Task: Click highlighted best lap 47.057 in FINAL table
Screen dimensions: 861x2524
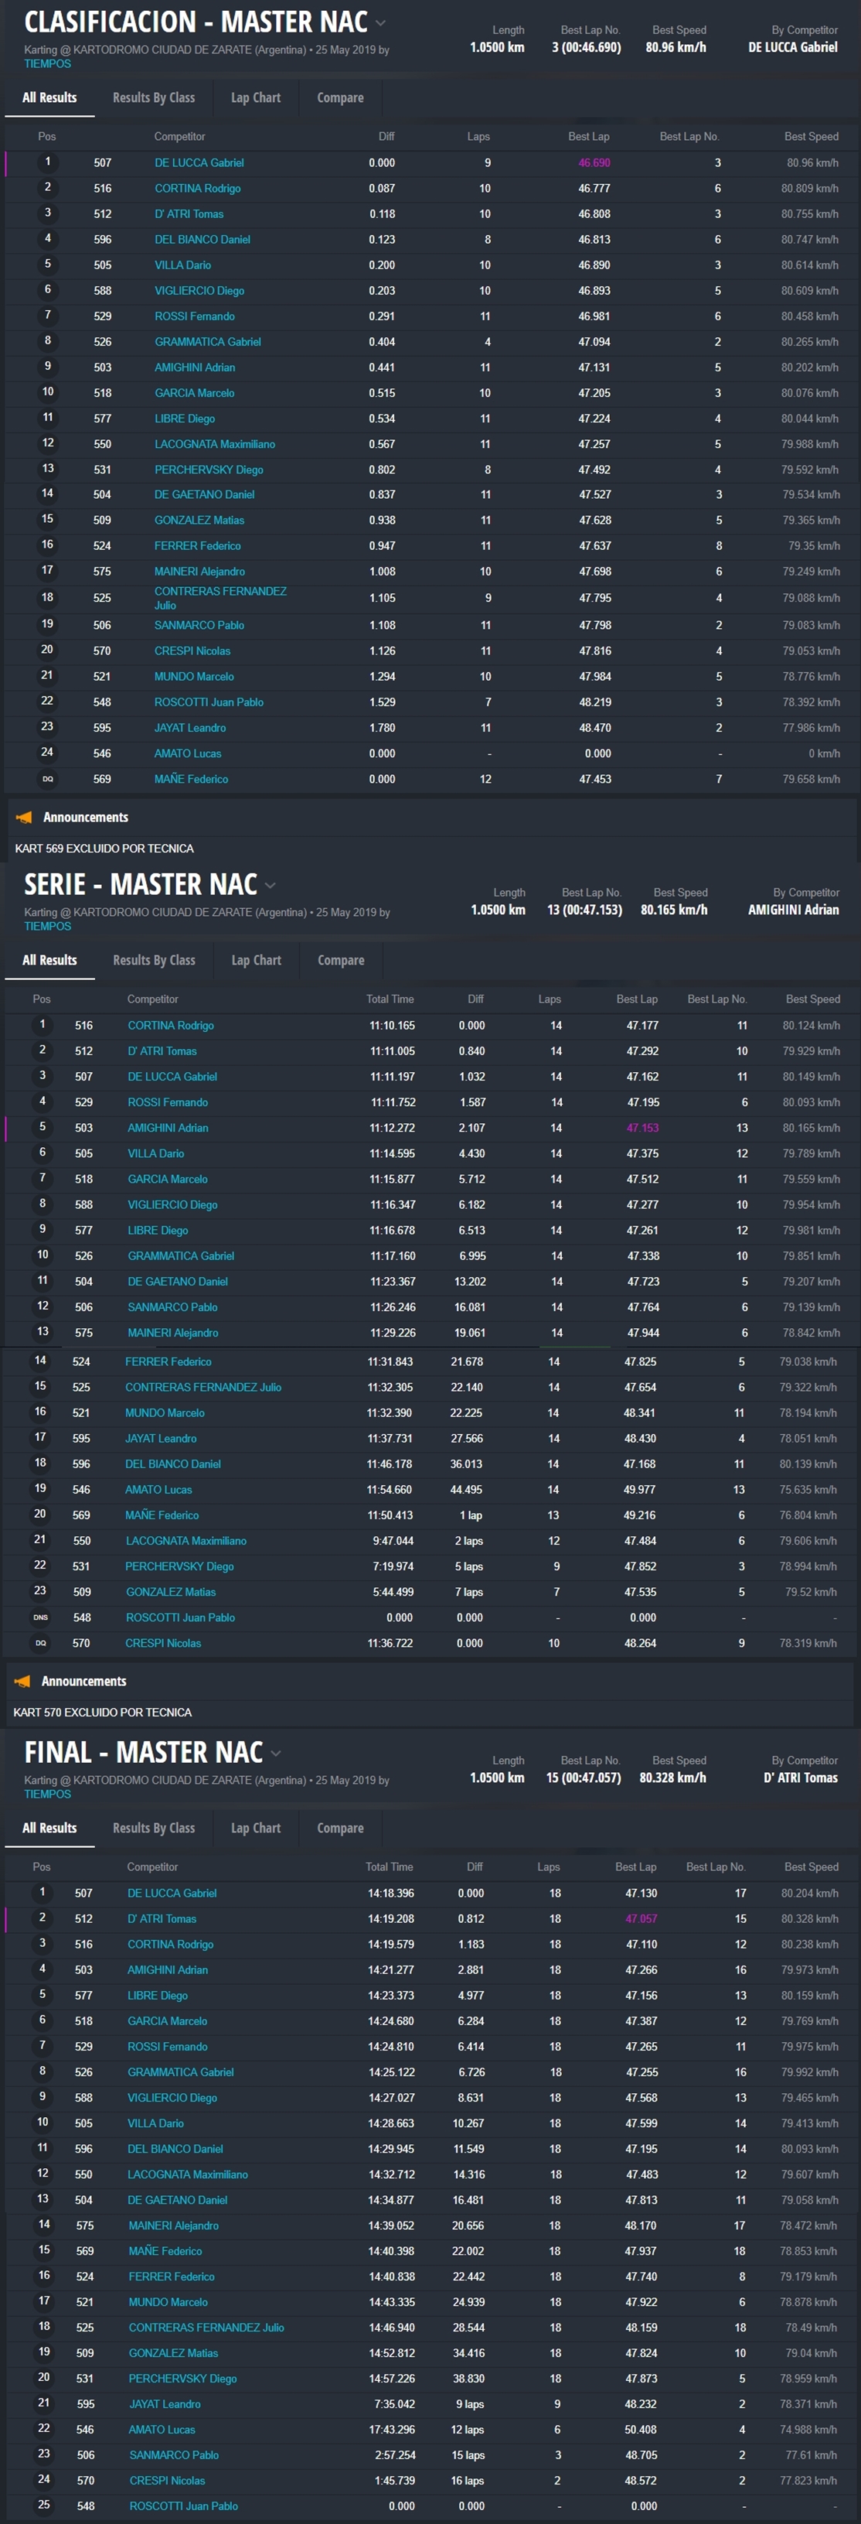Action: (x=641, y=1918)
